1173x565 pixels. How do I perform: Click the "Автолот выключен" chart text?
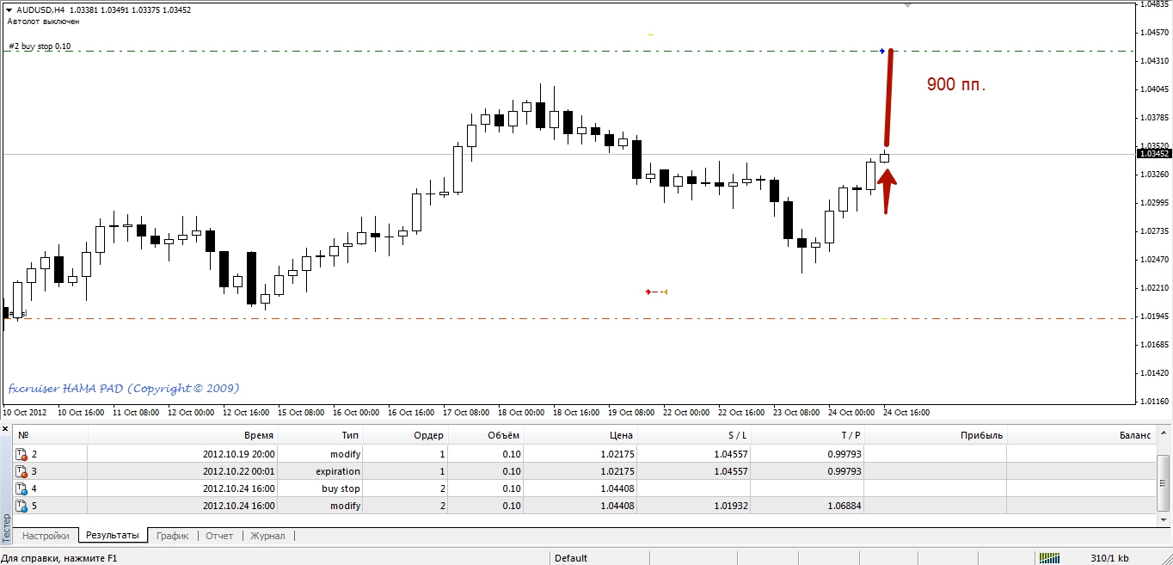tap(43, 21)
